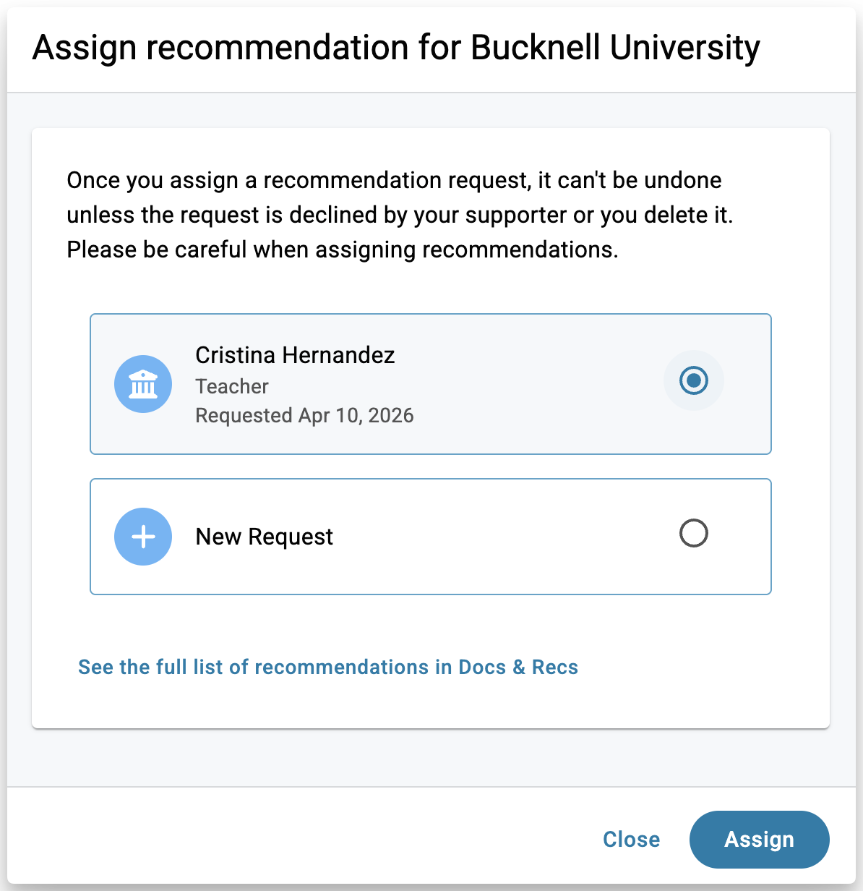Click the institution building icon beside Cristina Hernandez
This screenshot has height=891, width=863.
(143, 384)
